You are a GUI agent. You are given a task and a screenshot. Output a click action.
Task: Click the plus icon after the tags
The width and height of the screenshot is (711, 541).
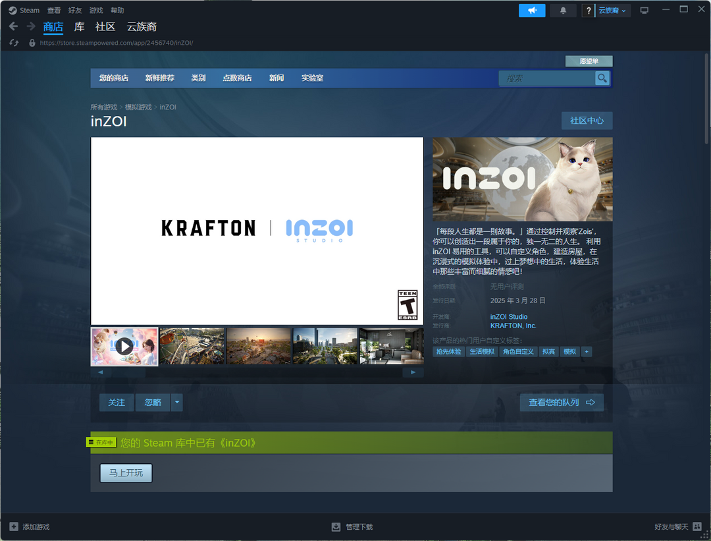click(x=587, y=352)
